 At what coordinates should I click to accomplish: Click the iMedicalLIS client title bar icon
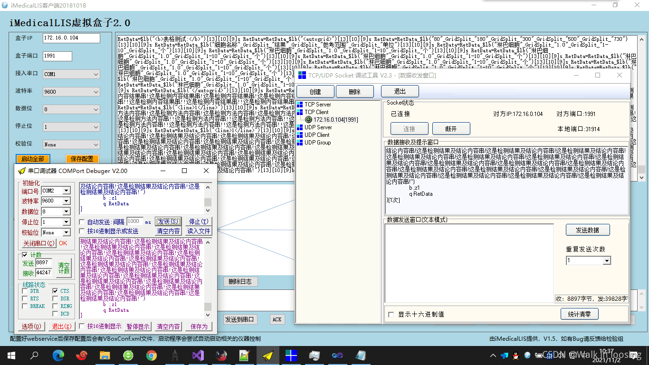click(5, 5)
